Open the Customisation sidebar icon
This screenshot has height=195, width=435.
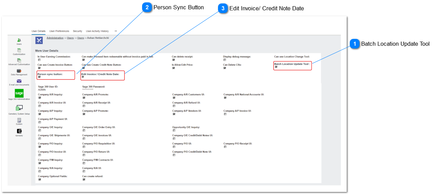(19, 50)
